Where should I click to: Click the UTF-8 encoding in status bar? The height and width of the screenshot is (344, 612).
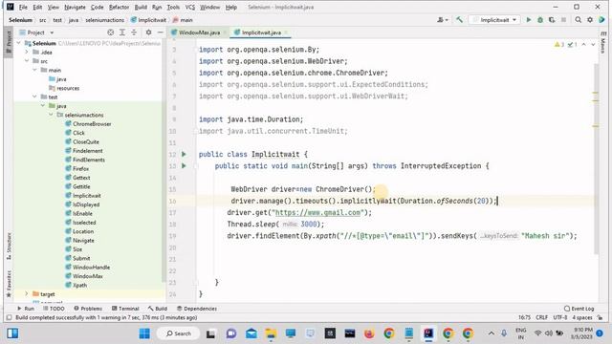[559, 317]
